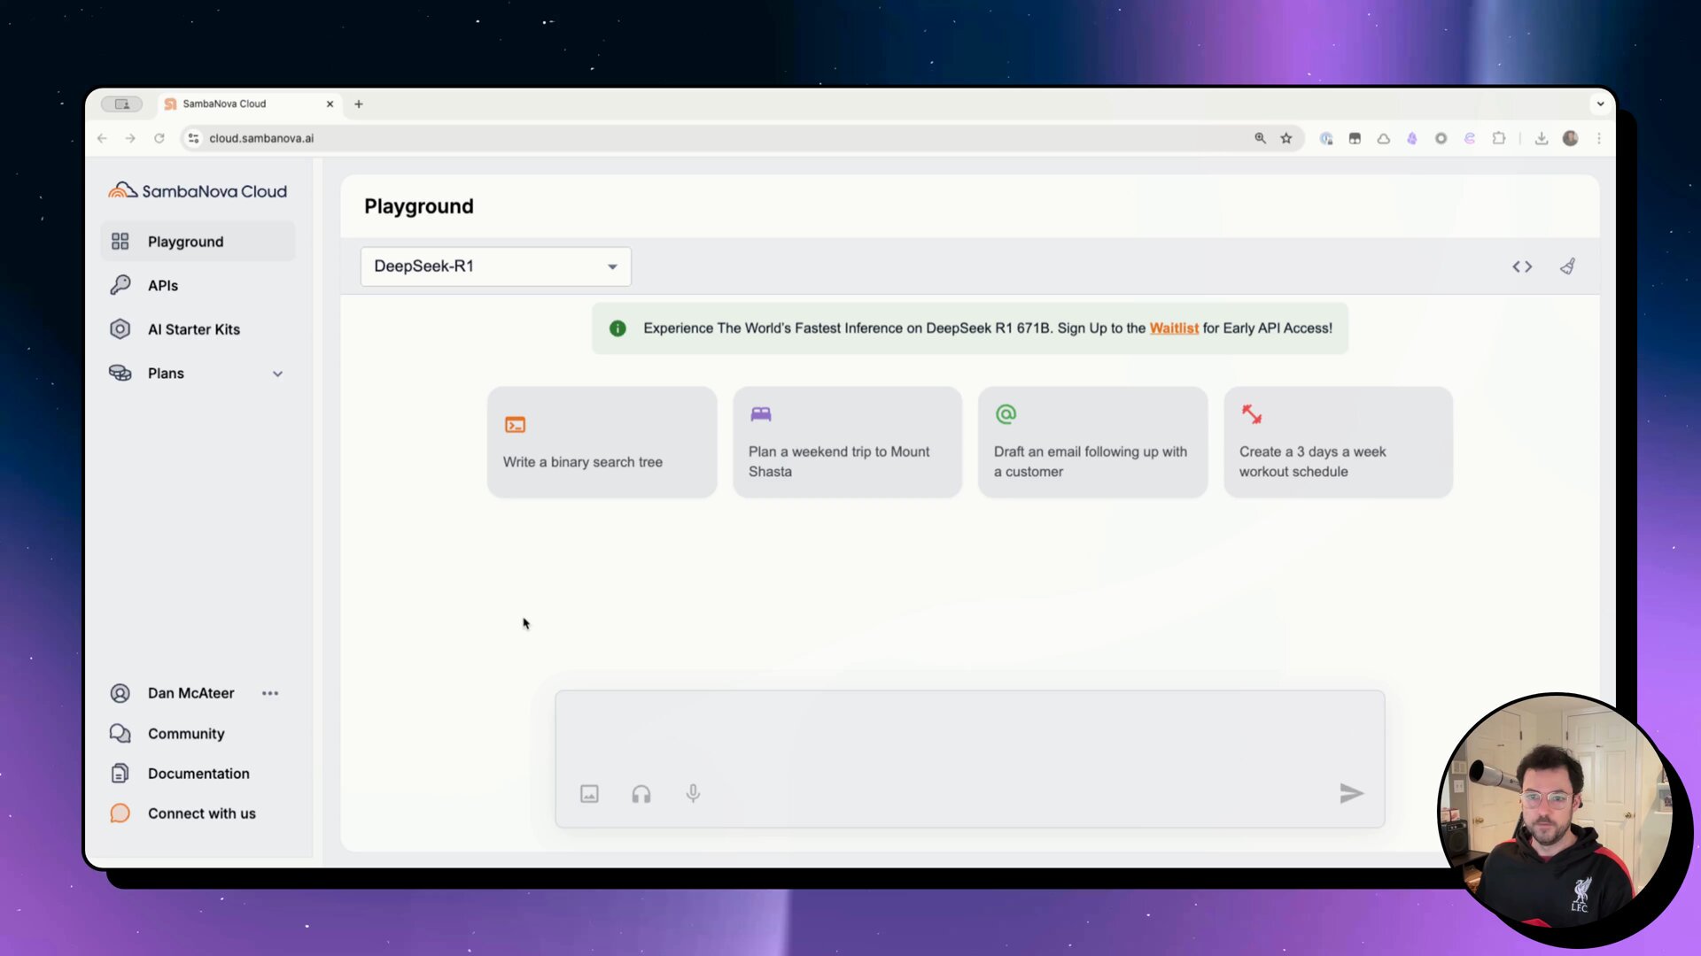
Task: Attach an image using the picture icon
Action: coord(589,794)
